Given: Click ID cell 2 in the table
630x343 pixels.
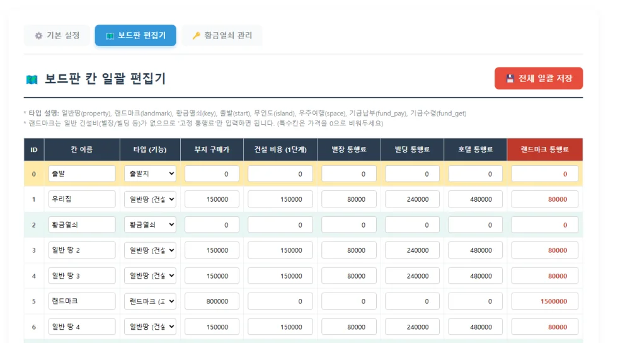Looking at the screenshot, I should 34,225.
